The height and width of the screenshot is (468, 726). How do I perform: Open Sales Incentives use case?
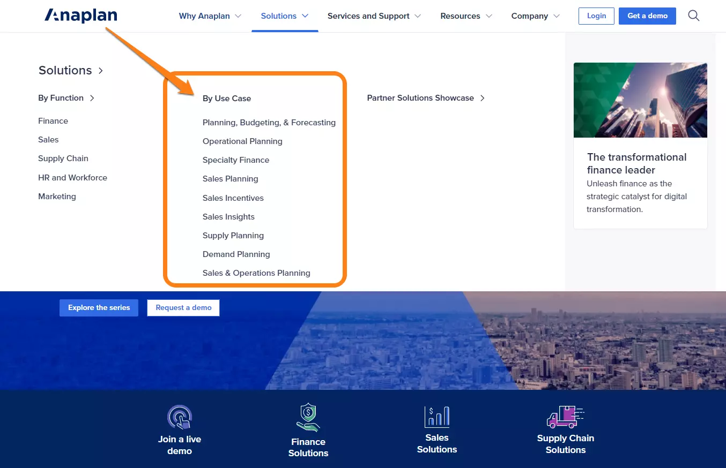(233, 198)
